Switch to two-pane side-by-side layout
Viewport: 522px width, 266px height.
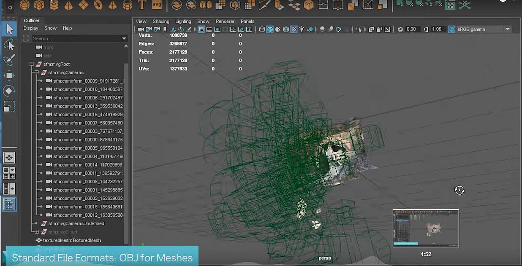click(9, 188)
